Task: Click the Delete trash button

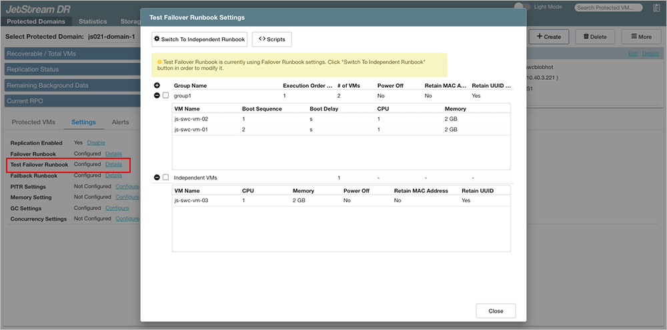Action: click(594, 37)
